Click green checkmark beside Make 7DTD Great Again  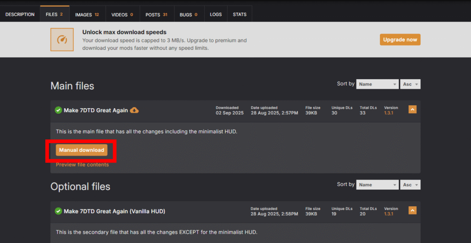pos(58,110)
